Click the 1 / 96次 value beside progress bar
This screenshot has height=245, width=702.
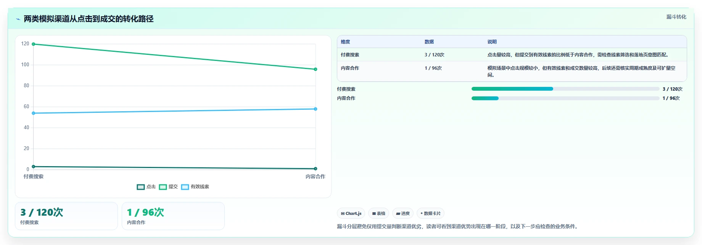click(671, 98)
